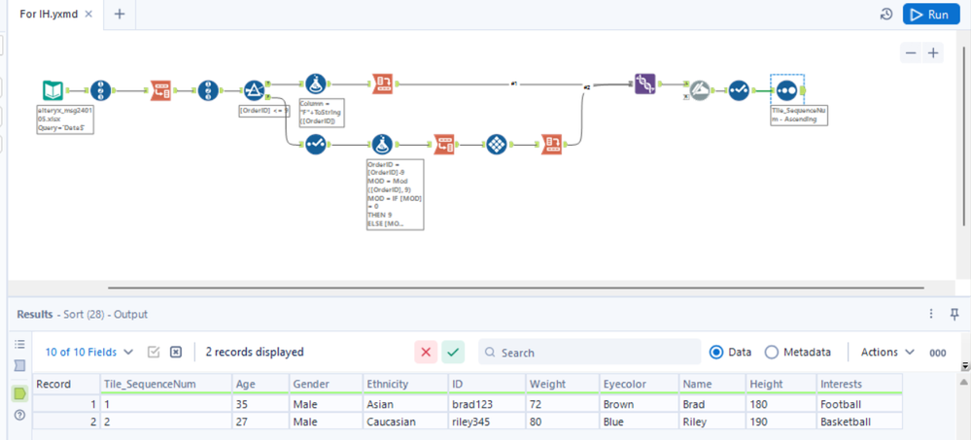
Task: Click the Transpose tool on the lower branch
Action: pos(443,144)
